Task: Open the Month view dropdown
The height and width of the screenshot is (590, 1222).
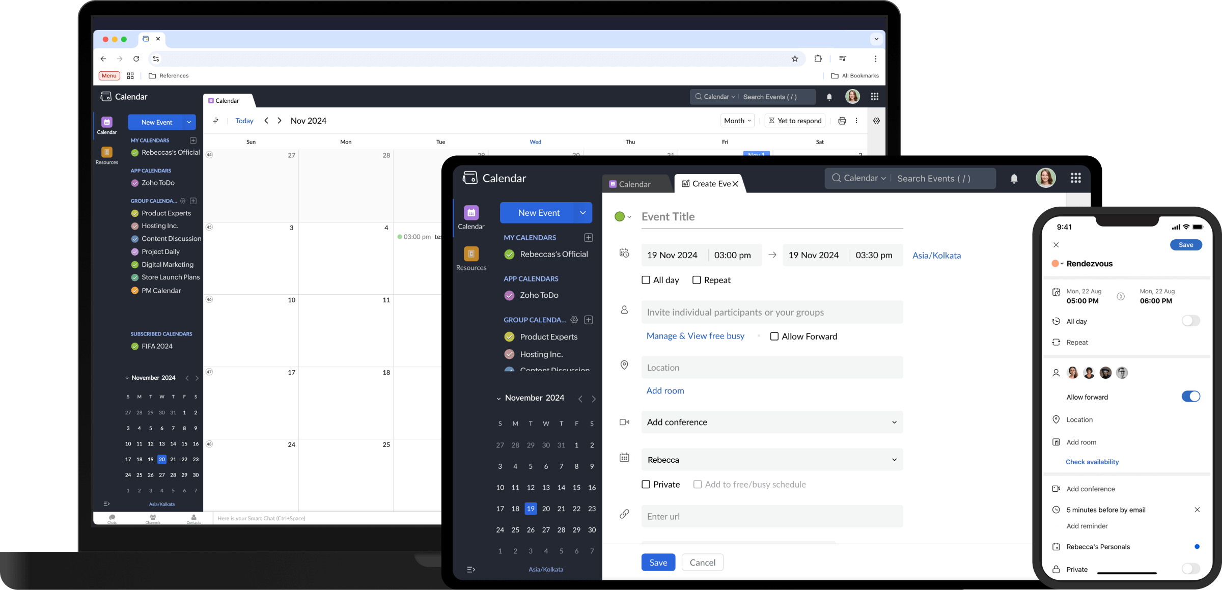Action: pos(737,121)
